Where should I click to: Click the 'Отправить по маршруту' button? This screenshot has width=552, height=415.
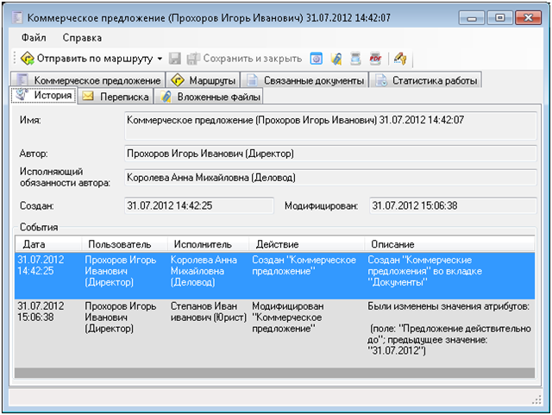pos(86,58)
